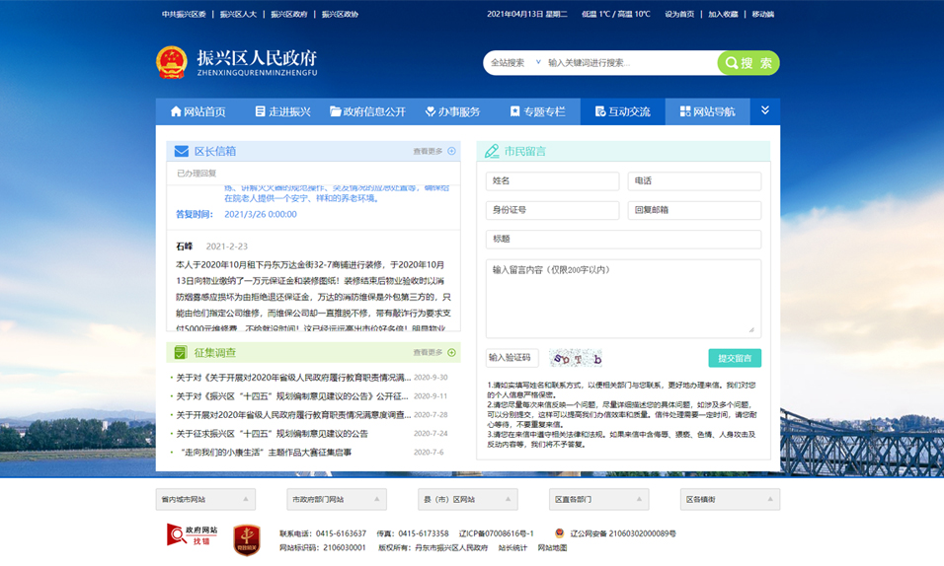Viewport: 944px width, 566px height.
Task: Open the 走向我们的小康生活 competition notice link
Action: click(267, 453)
